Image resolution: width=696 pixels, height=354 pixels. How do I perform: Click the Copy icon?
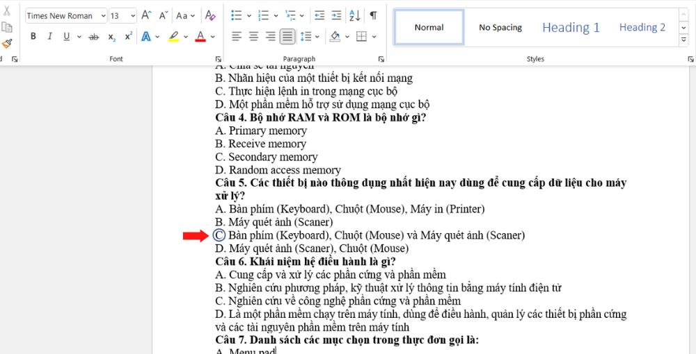click(x=7, y=28)
